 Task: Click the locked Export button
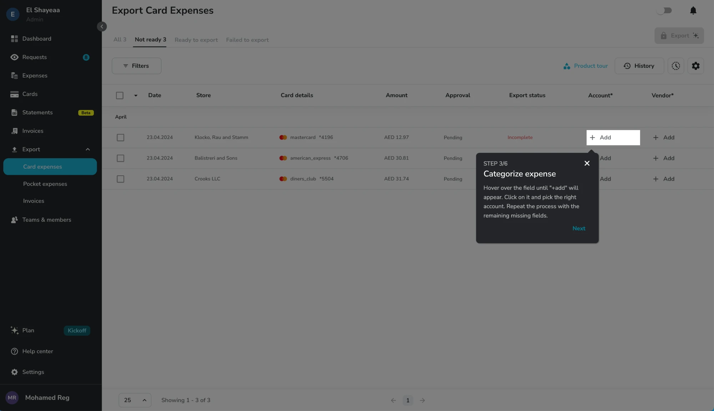(x=679, y=36)
